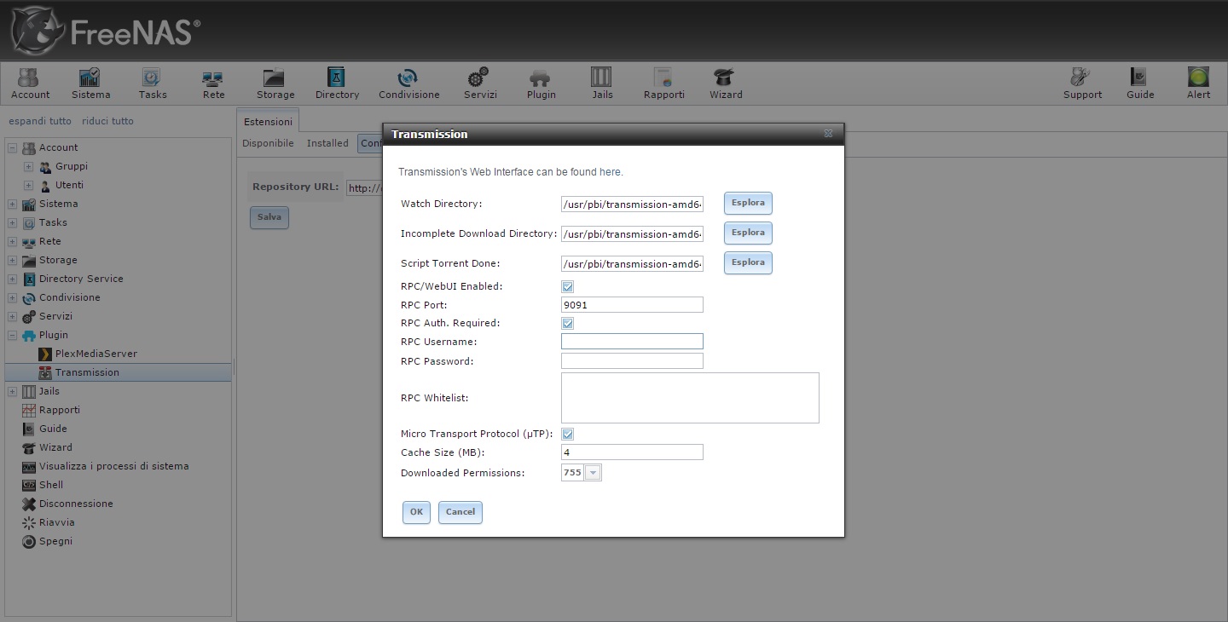Select PlexMediaServer in the Plugin tree
The image size is (1228, 622).
pos(96,354)
